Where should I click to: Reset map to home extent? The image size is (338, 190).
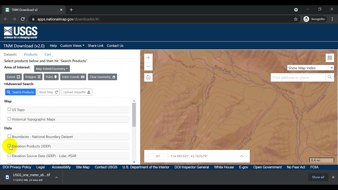pos(148,77)
